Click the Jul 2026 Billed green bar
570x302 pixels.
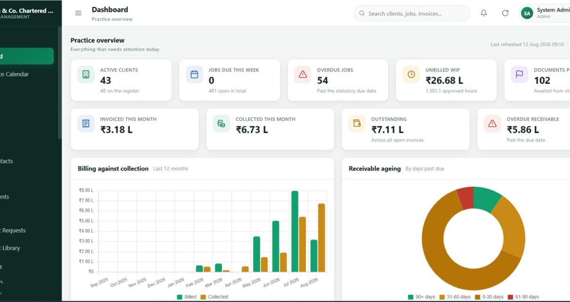point(295,231)
